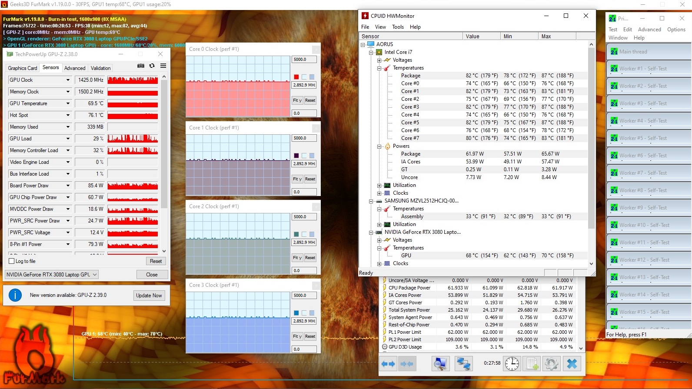
Task: Click the Core 2 Clock minimum value field
Action: [304, 271]
